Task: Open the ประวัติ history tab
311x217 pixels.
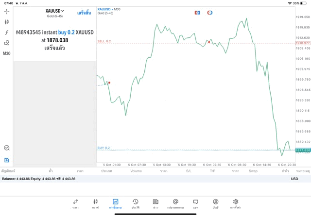Action: [x=136, y=203]
